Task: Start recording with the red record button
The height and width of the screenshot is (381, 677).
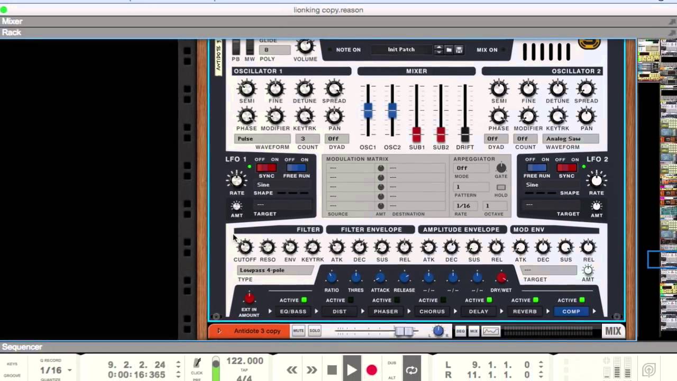Action: 371,370
